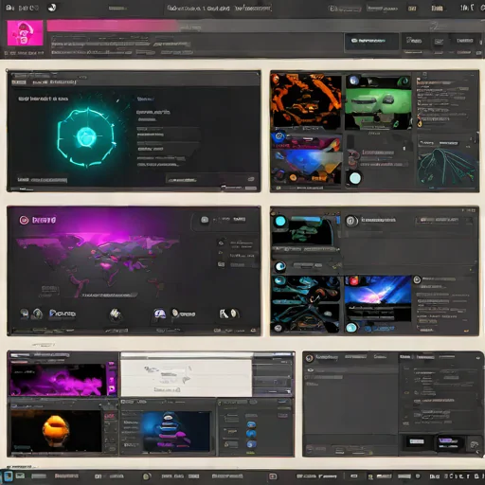Screen dimensions: 485x485
Task: Click the bottommost of the three stacked blue round icons
Action: click(x=251, y=444)
